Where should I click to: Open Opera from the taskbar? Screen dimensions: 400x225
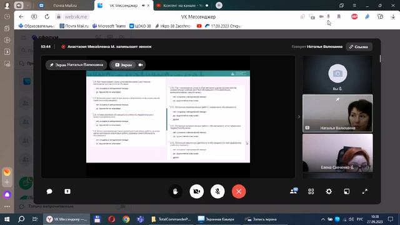pos(111,219)
